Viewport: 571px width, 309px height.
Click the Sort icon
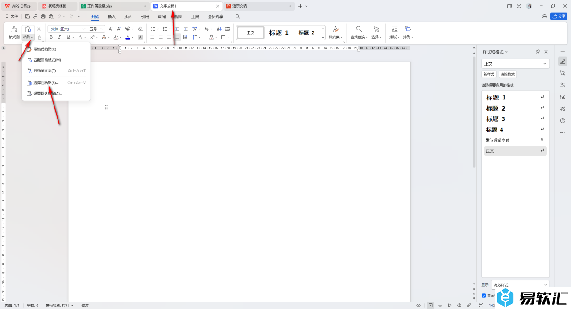pyautogui.click(x=219, y=29)
